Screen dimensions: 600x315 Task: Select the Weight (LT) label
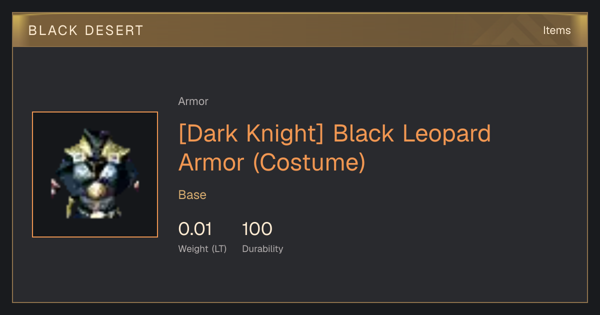(x=202, y=249)
